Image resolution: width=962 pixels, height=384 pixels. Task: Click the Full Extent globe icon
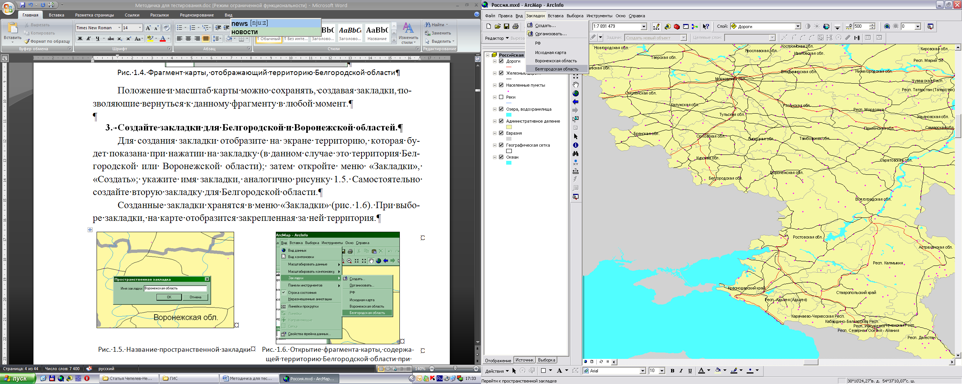click(x=575, y=93)
